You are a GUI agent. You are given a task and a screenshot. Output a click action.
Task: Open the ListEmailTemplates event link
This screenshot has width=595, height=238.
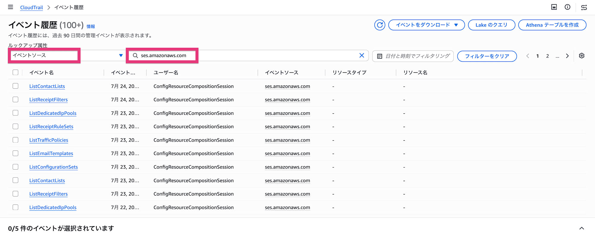(51, 153)
